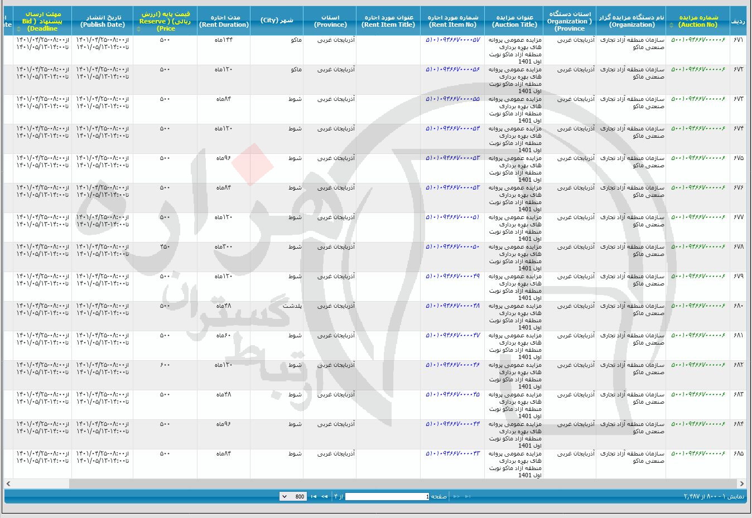Click price value ۴۵۰ in row ۶۷۸
This screenshot has width=752, height=518.
tap(165, 247)
